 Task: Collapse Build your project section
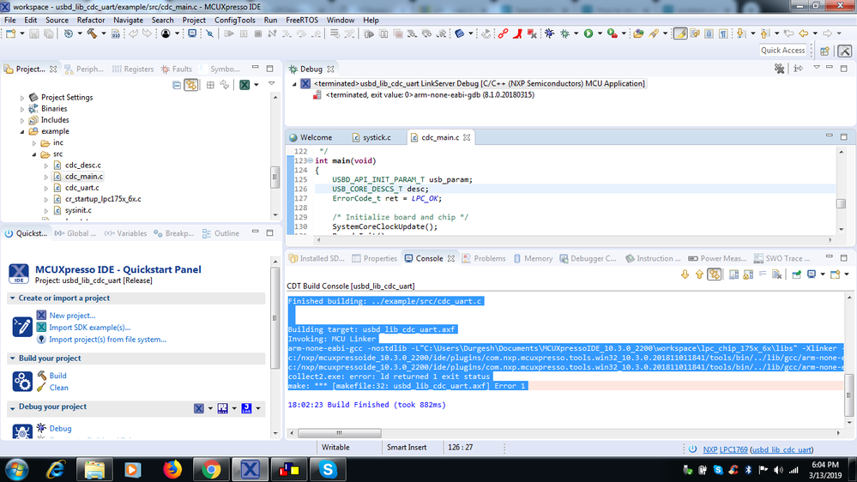coord(12,358)
